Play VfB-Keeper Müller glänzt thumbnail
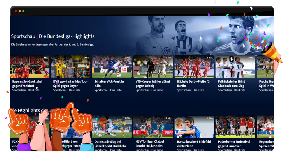The height and width of the screenshot is (157, 285). point(153,66)
